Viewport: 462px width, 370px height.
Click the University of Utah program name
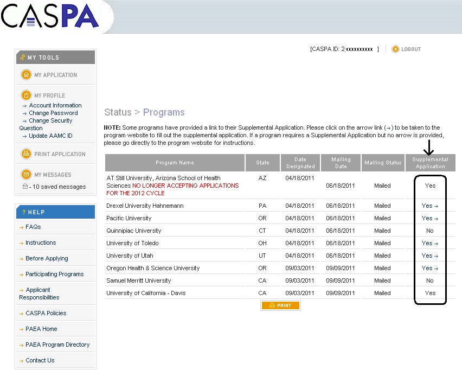130,256
